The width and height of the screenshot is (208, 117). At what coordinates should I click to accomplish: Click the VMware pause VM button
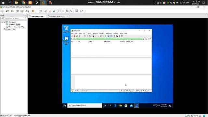pos(33,11)
